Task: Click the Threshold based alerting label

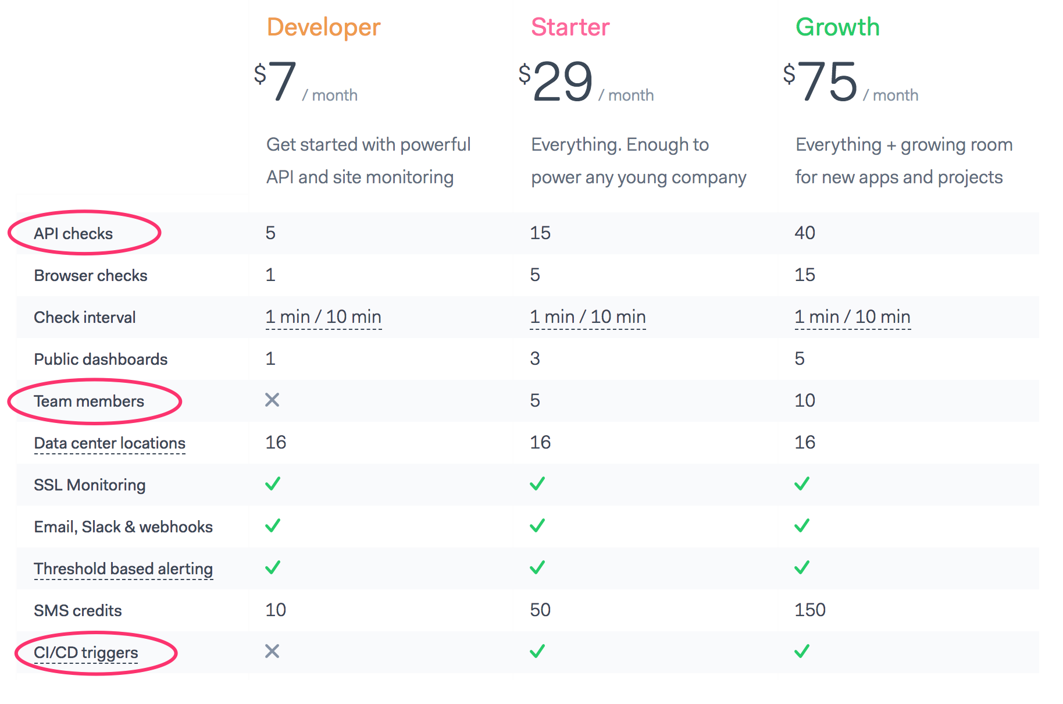Action: [x=123, y=569]
